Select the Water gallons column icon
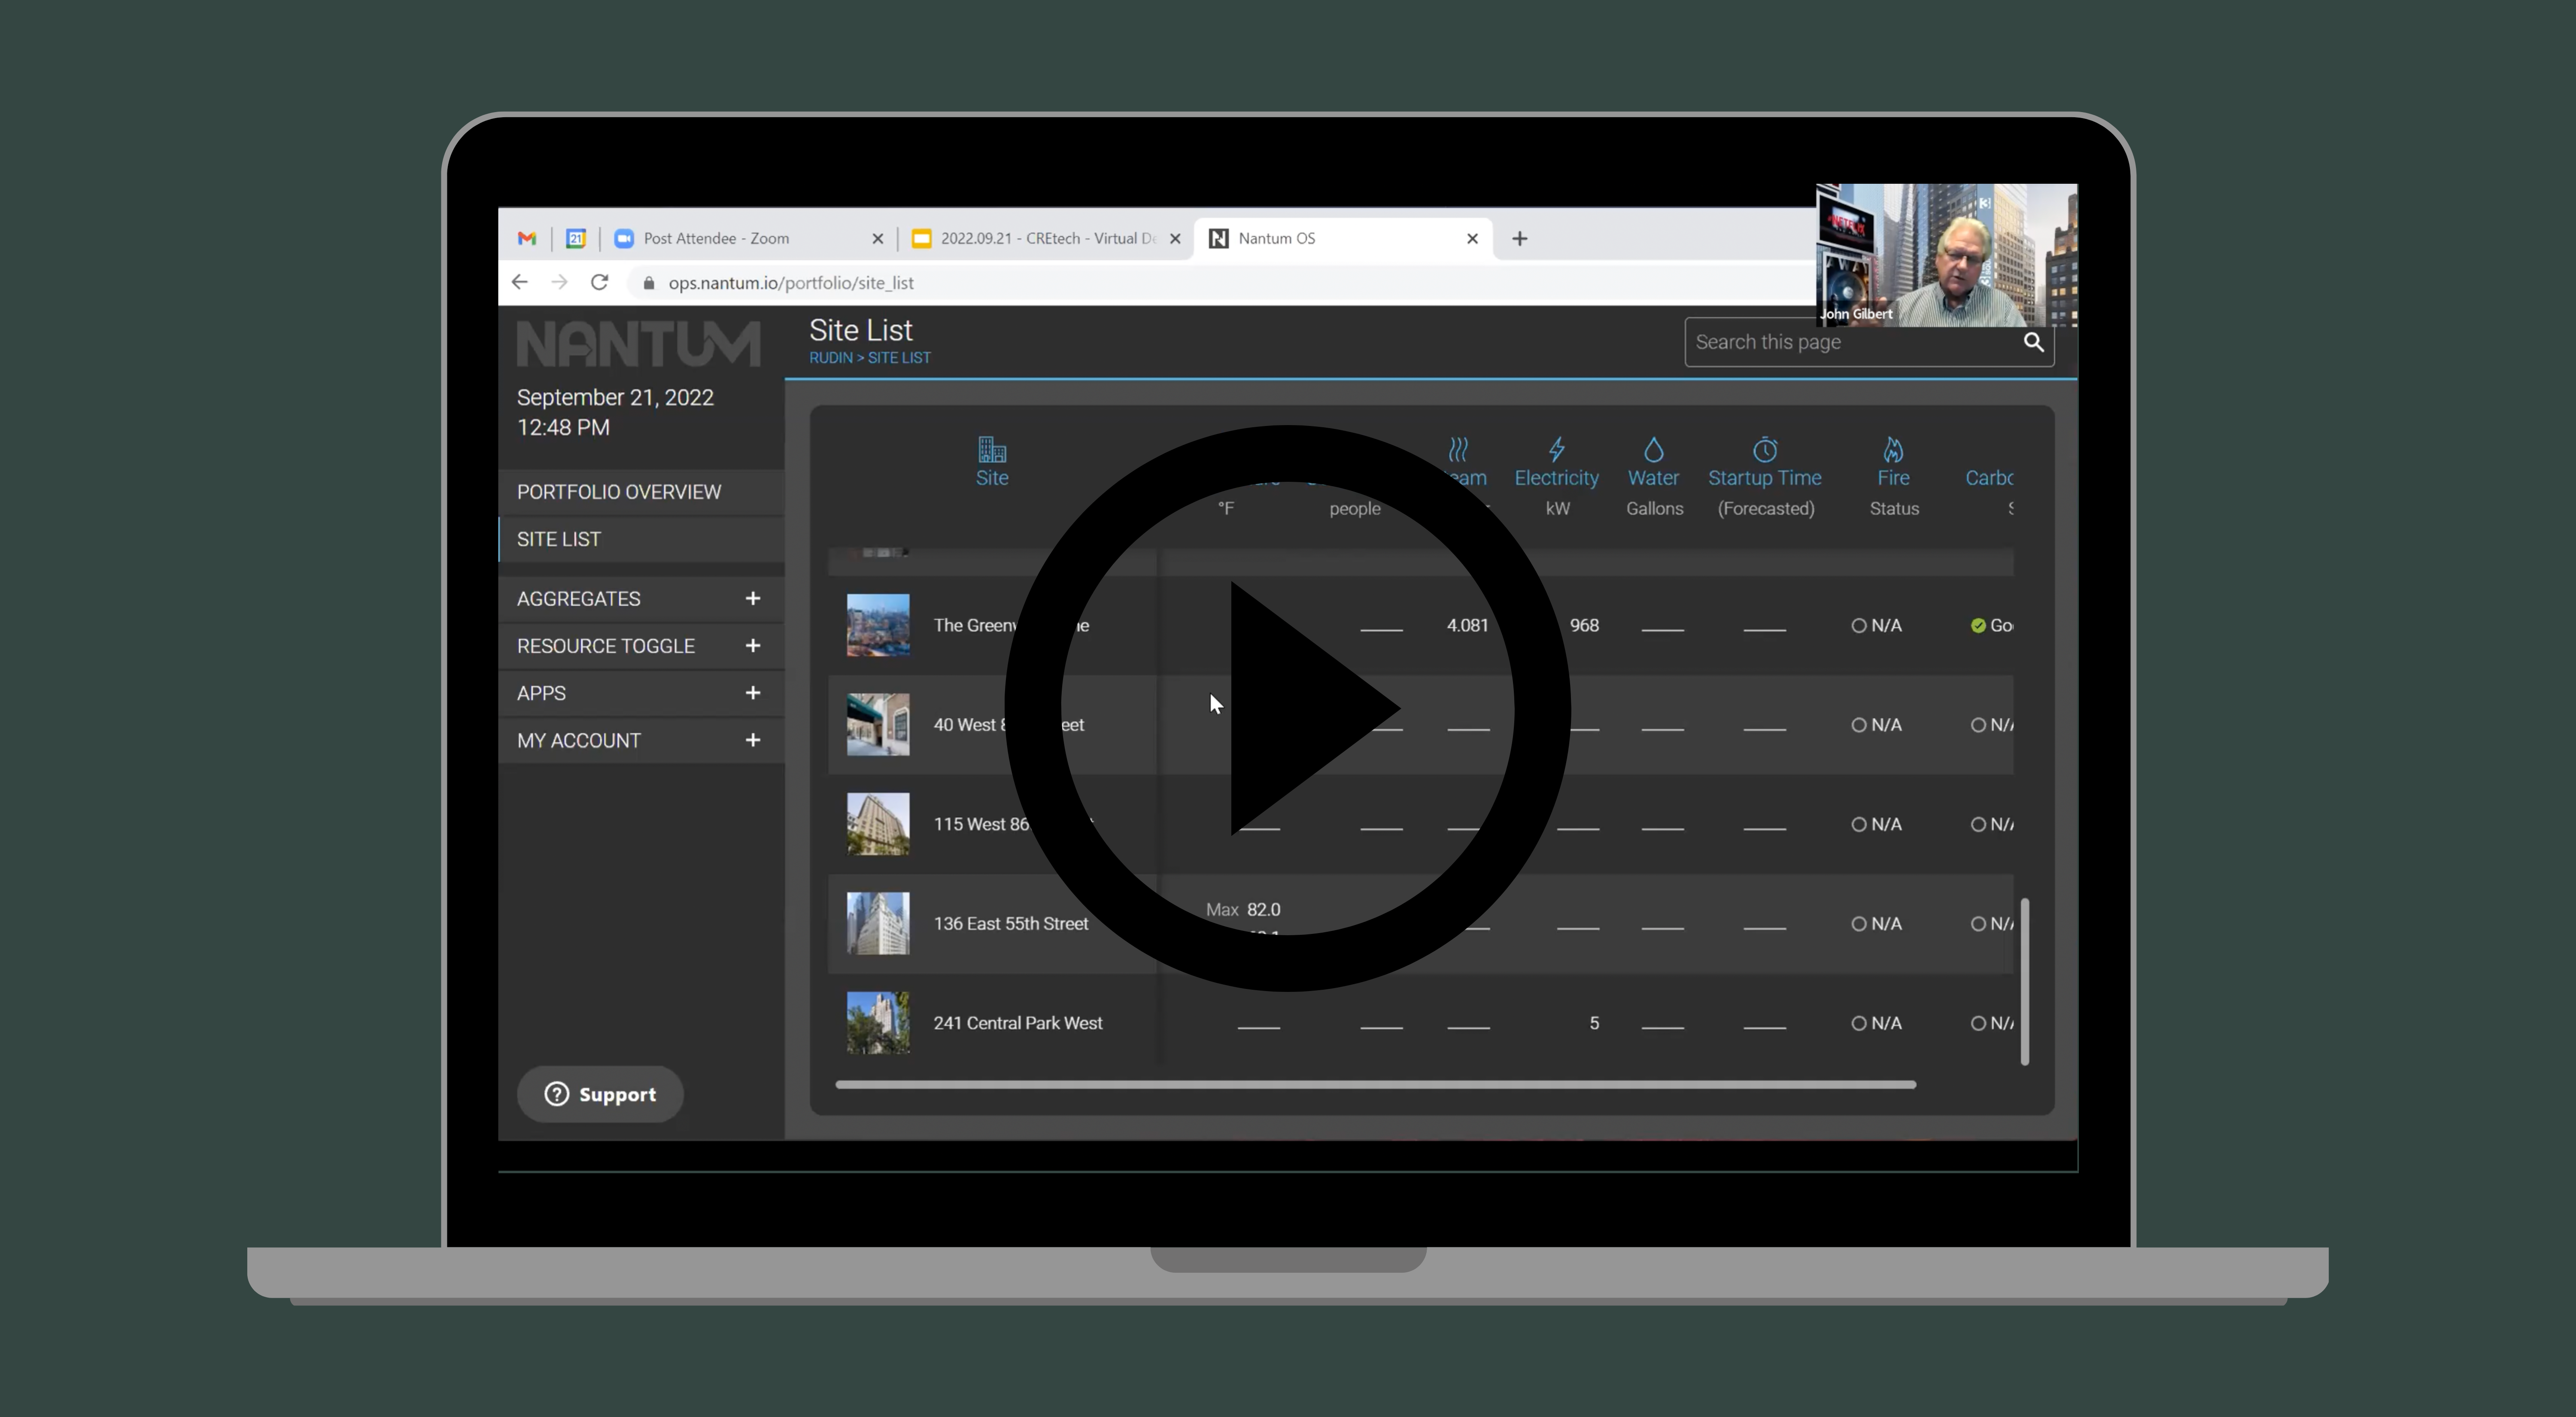The width and height of the screenshot is (2576, 1417). (1653, 449)
